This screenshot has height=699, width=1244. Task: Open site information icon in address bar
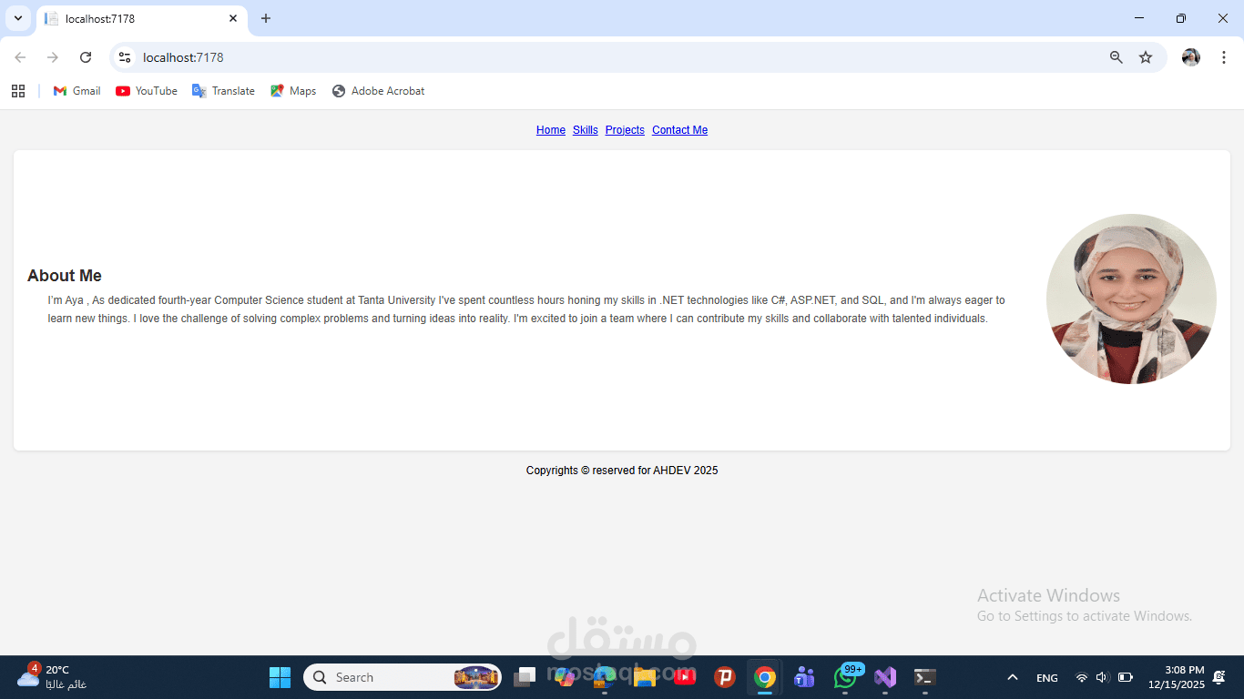[125, 57]
